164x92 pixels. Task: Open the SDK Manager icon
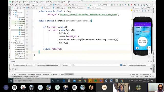(x=147, y=5)
